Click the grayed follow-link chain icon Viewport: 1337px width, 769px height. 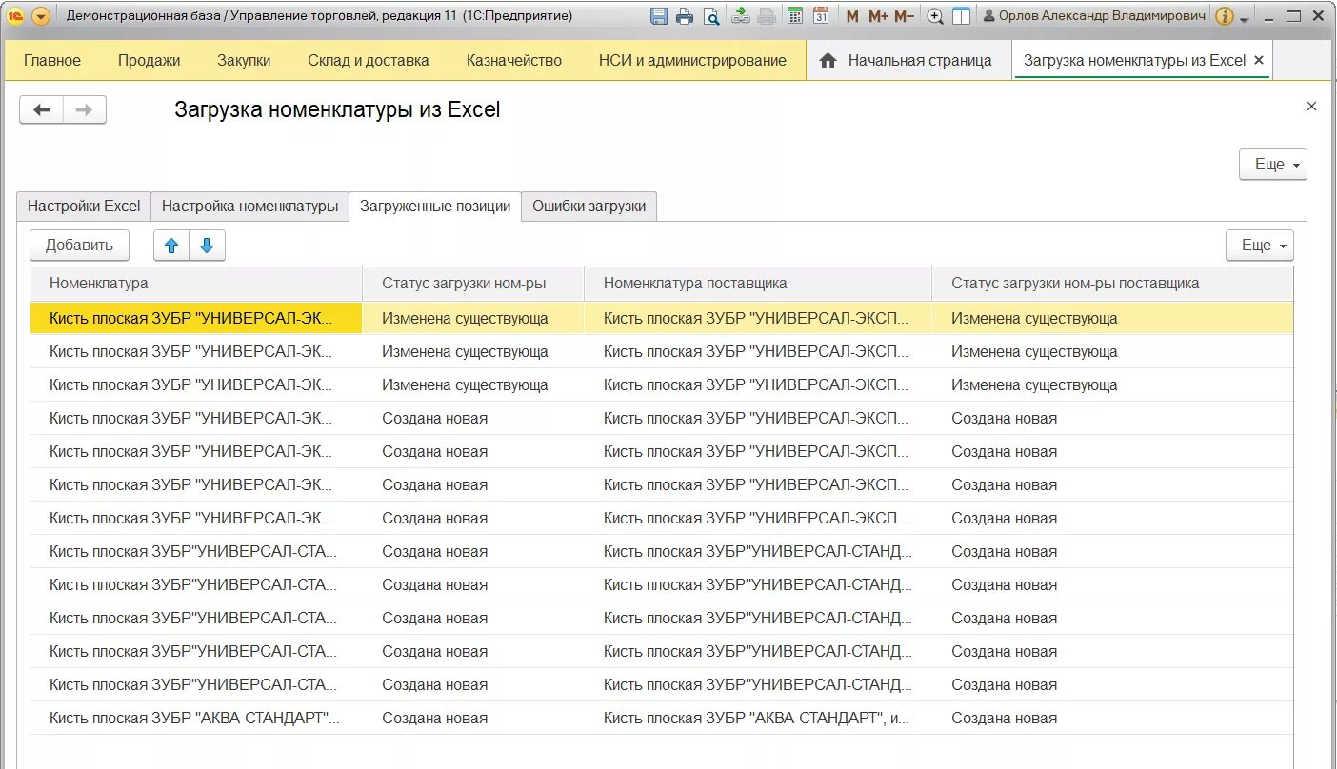[x=766, y=16]
